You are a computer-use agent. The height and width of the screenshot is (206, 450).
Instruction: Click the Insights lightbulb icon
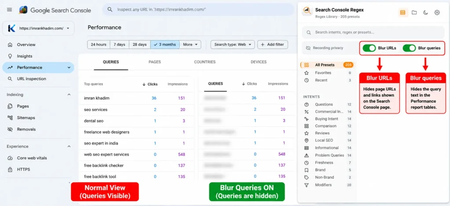[10, 56]
